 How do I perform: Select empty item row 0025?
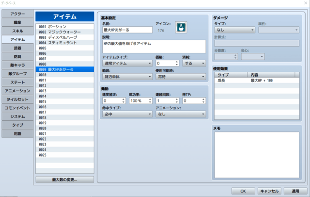[65, 155]
